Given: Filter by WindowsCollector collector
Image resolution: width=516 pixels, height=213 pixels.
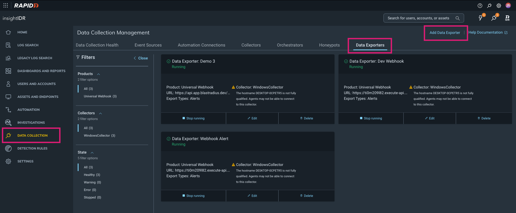Looking at the screenshot, I should [x=99, y=136].
